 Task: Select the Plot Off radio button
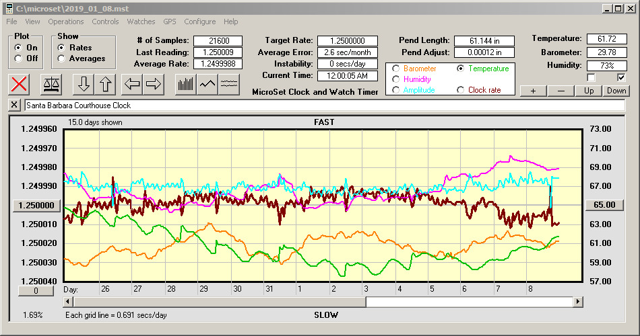click(18, 58)
